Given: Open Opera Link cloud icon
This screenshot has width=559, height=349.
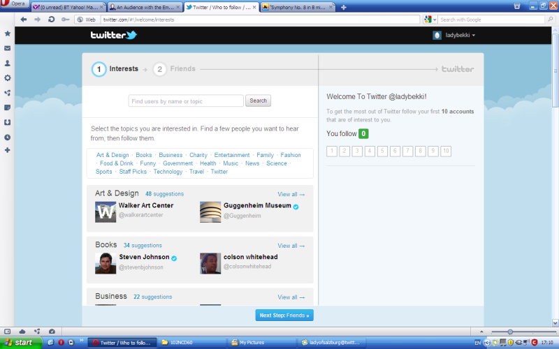Looking at the screenshot, I should [22, 332].
